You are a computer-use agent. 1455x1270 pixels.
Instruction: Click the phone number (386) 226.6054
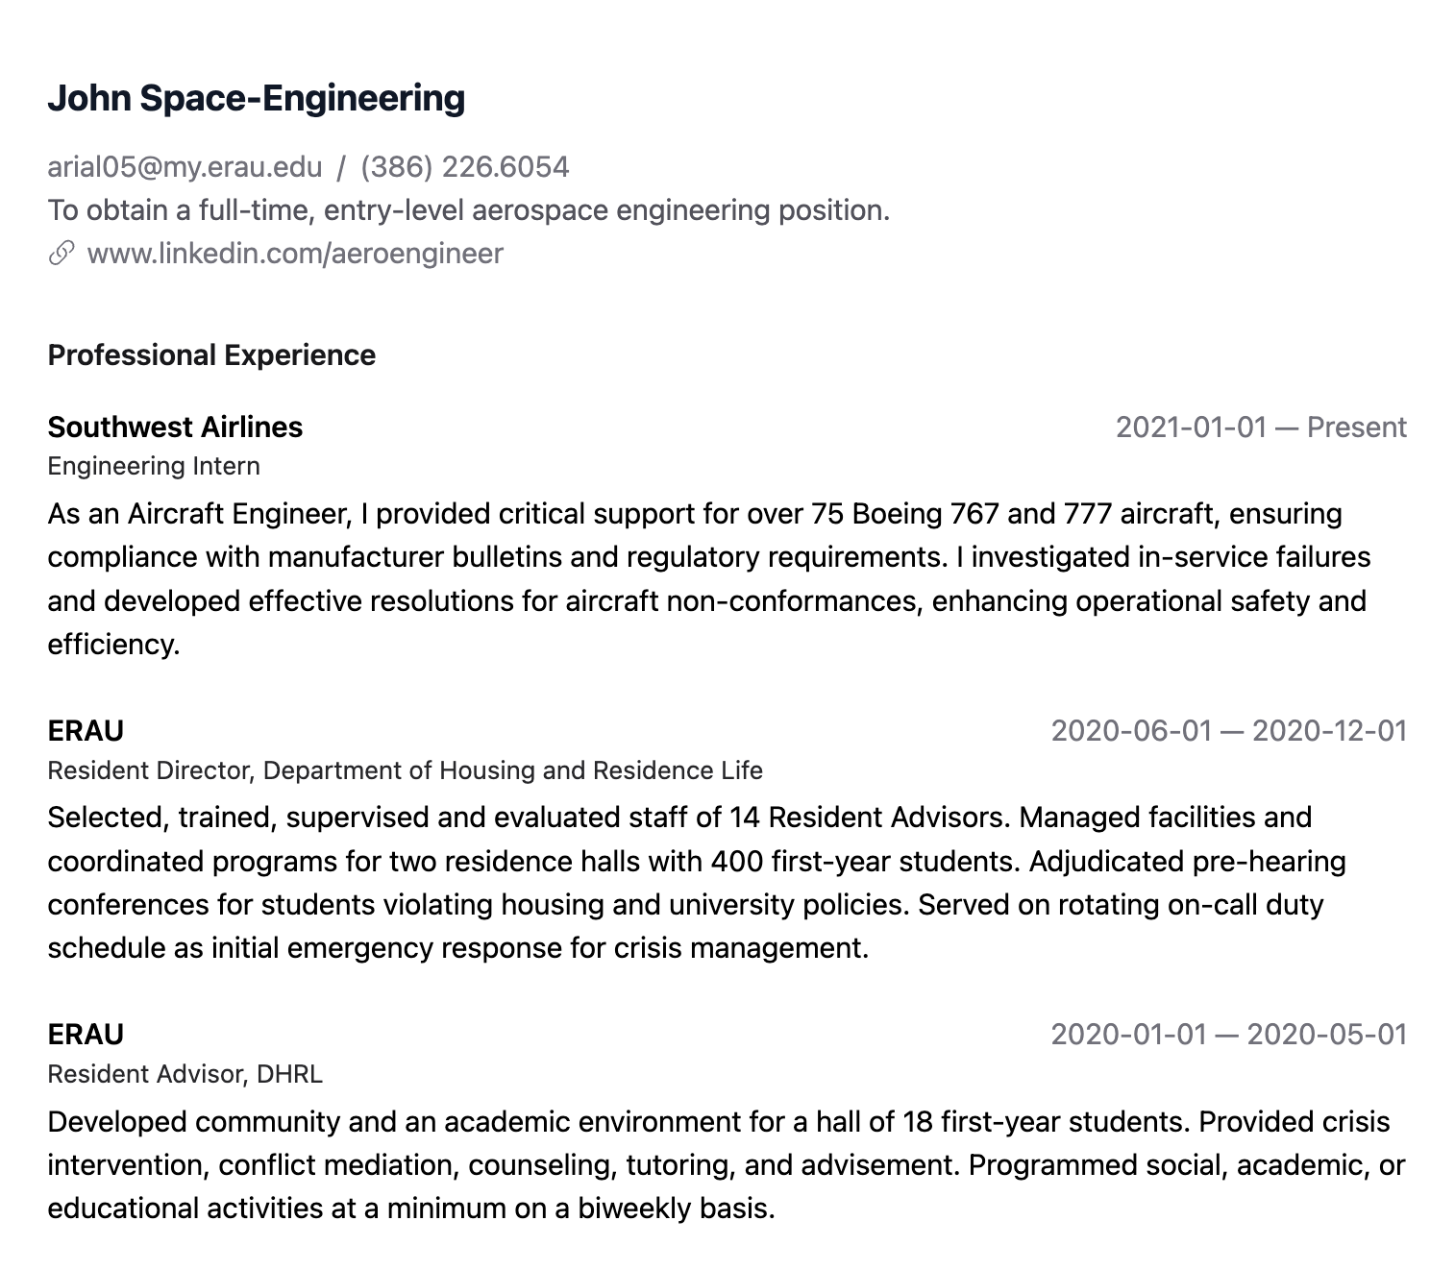464,167
